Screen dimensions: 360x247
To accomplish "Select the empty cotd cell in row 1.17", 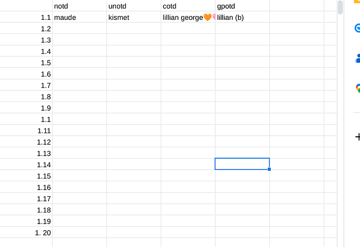I will click(188, 198).
